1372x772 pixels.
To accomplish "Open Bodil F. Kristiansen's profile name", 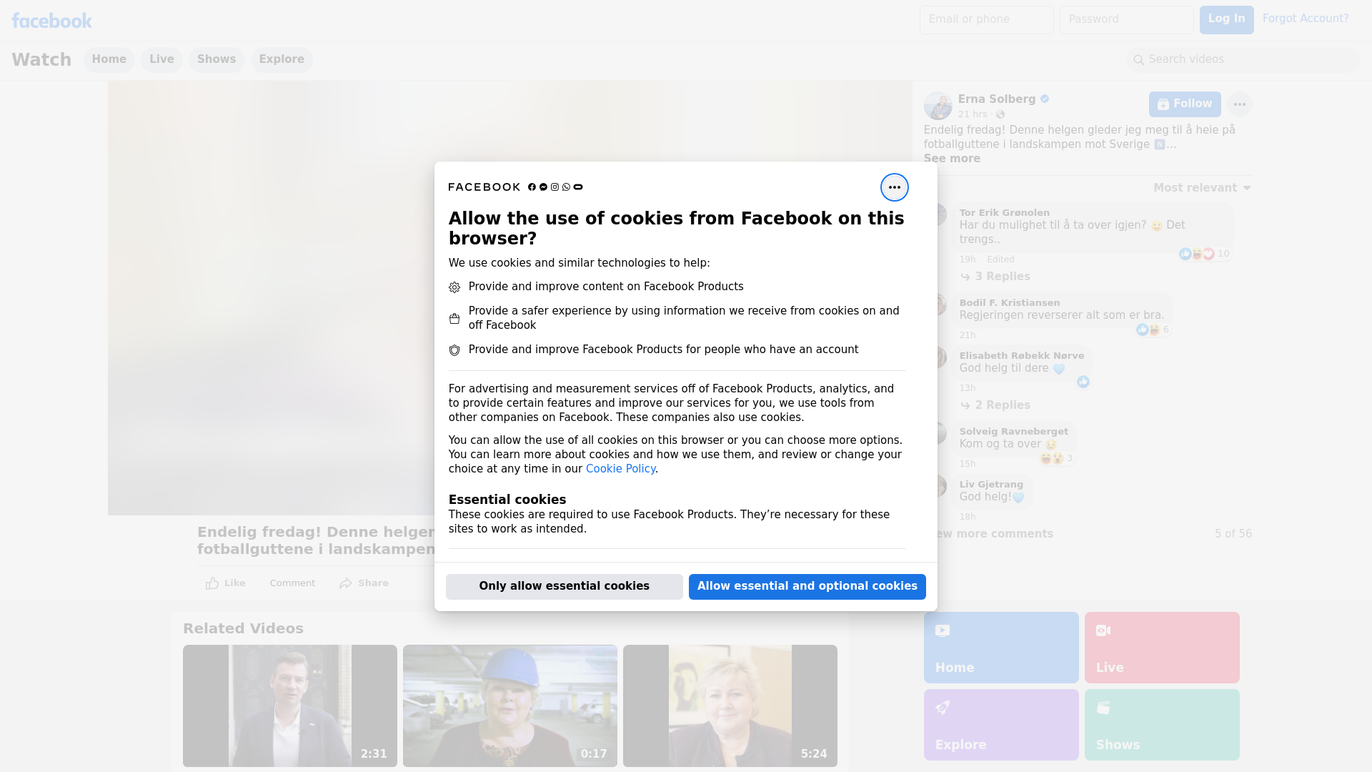I will point(1010,303).
